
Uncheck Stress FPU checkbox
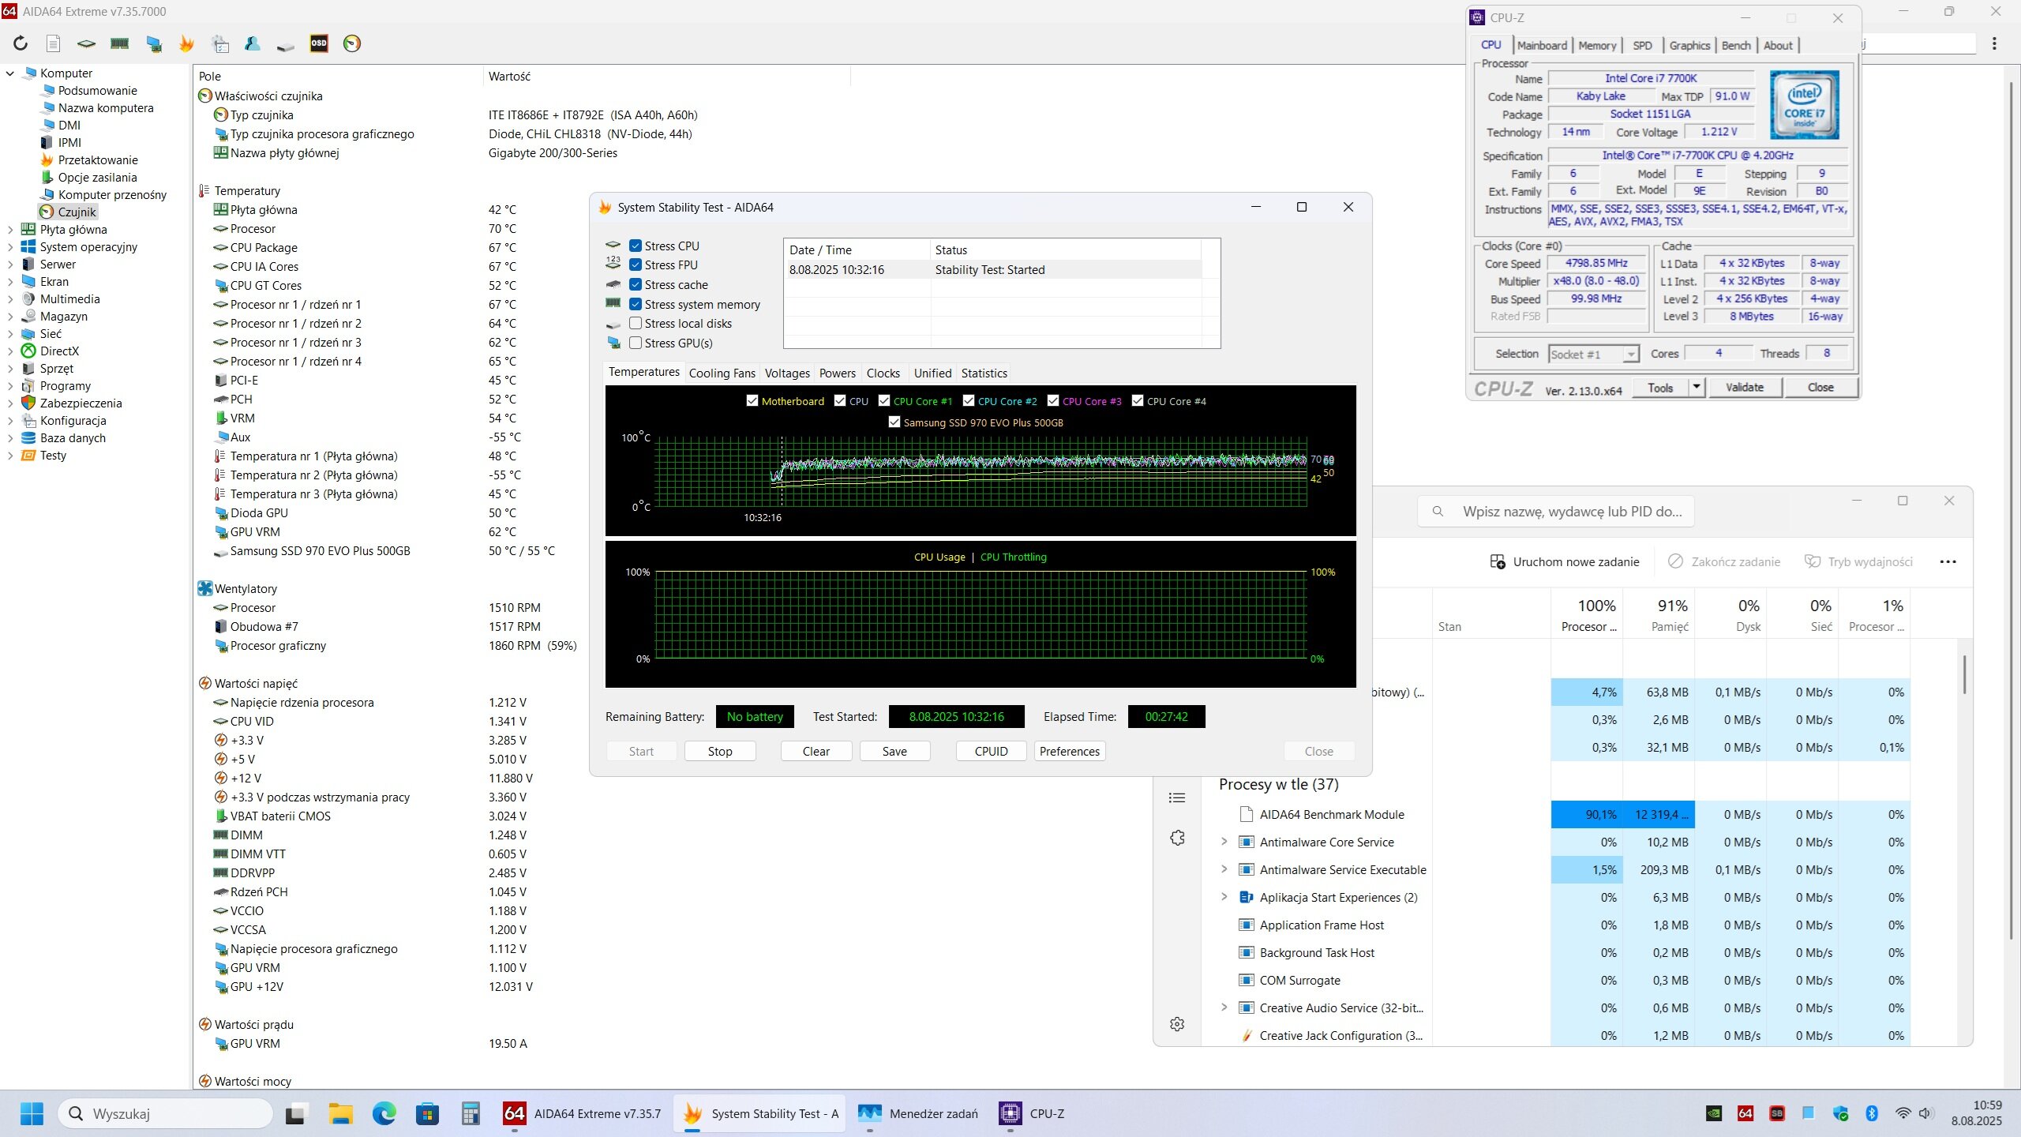pyautogui.click(x=636, y=265)
